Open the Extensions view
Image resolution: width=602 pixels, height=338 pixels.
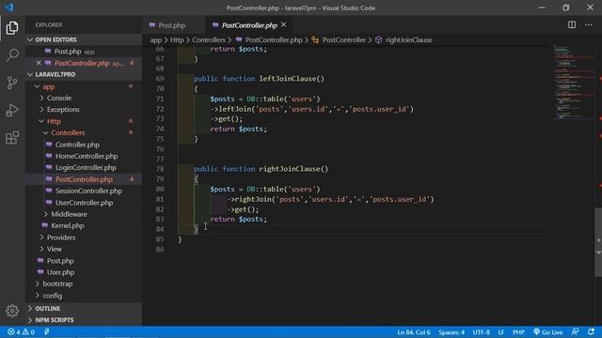(x=12, y=138)
